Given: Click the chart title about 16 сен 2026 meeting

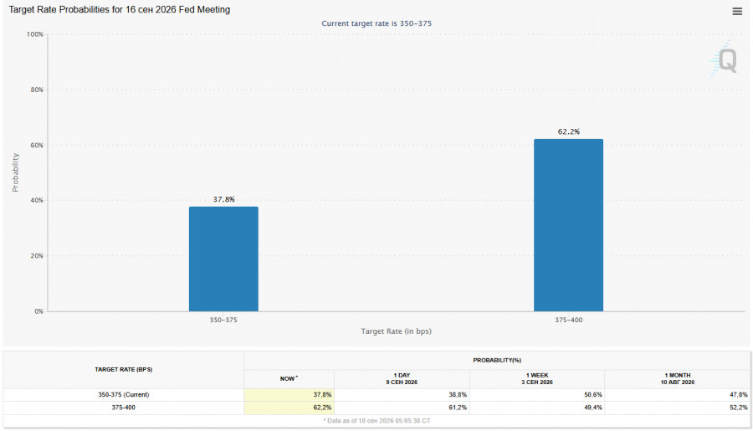Looking at the screenshot, I should pos(119,9).
